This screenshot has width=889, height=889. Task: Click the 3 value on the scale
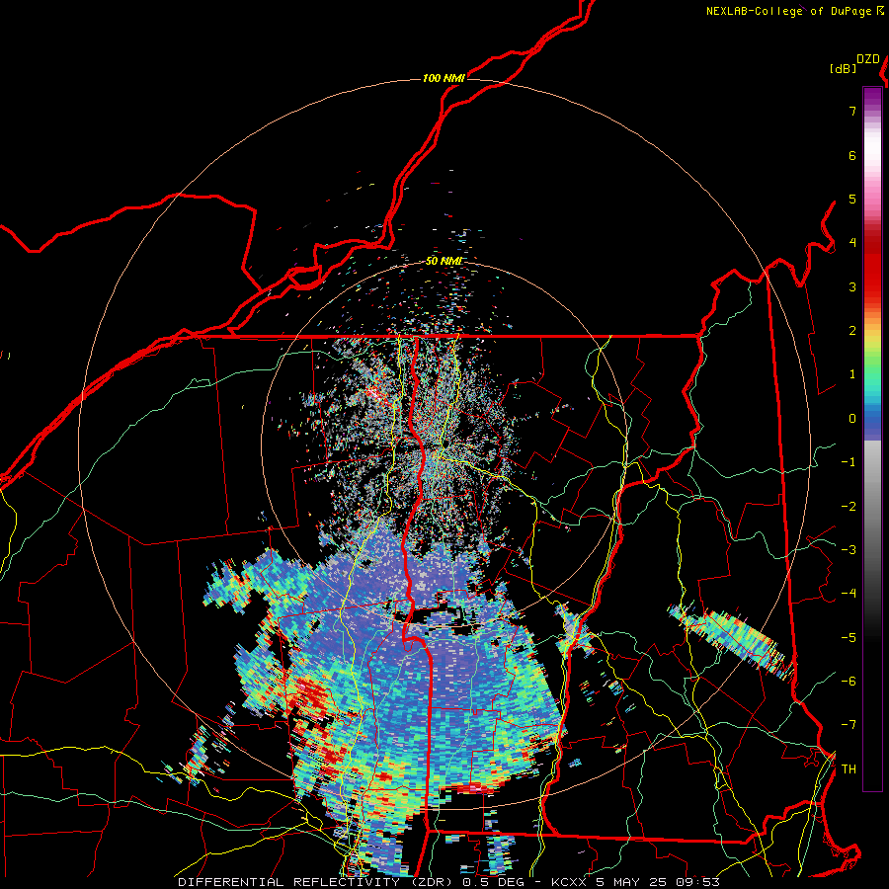852,286
